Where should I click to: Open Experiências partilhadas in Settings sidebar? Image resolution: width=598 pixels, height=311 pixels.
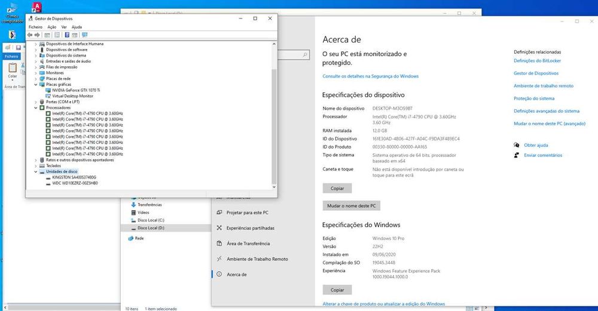click(x=250, y=228)
